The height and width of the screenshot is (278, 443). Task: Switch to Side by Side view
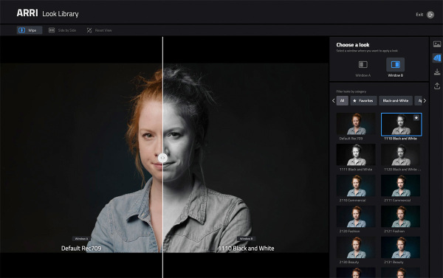[x=62, y=30]
